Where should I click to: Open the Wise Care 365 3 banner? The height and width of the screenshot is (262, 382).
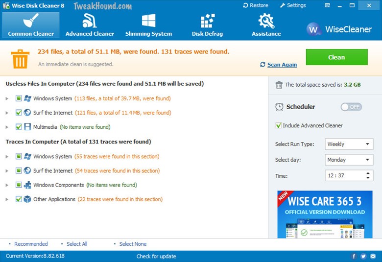[x=325, y=214]
